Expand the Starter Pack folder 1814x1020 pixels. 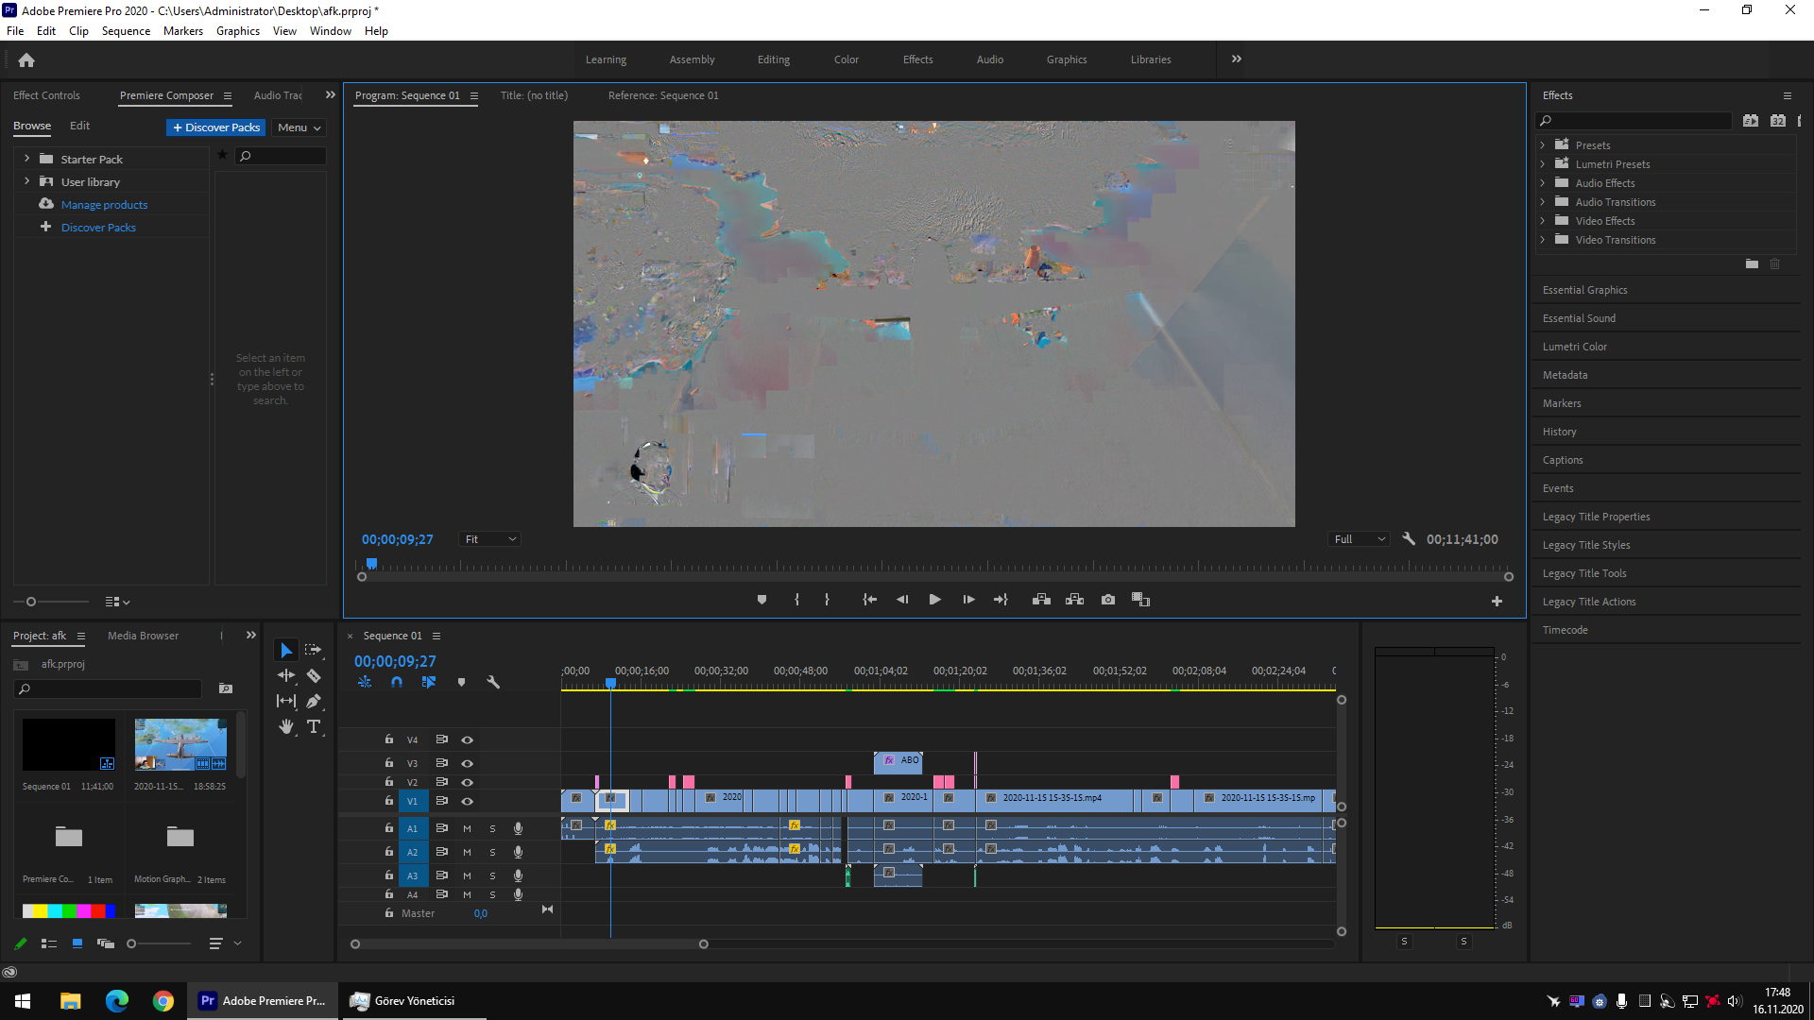[27, 159]
